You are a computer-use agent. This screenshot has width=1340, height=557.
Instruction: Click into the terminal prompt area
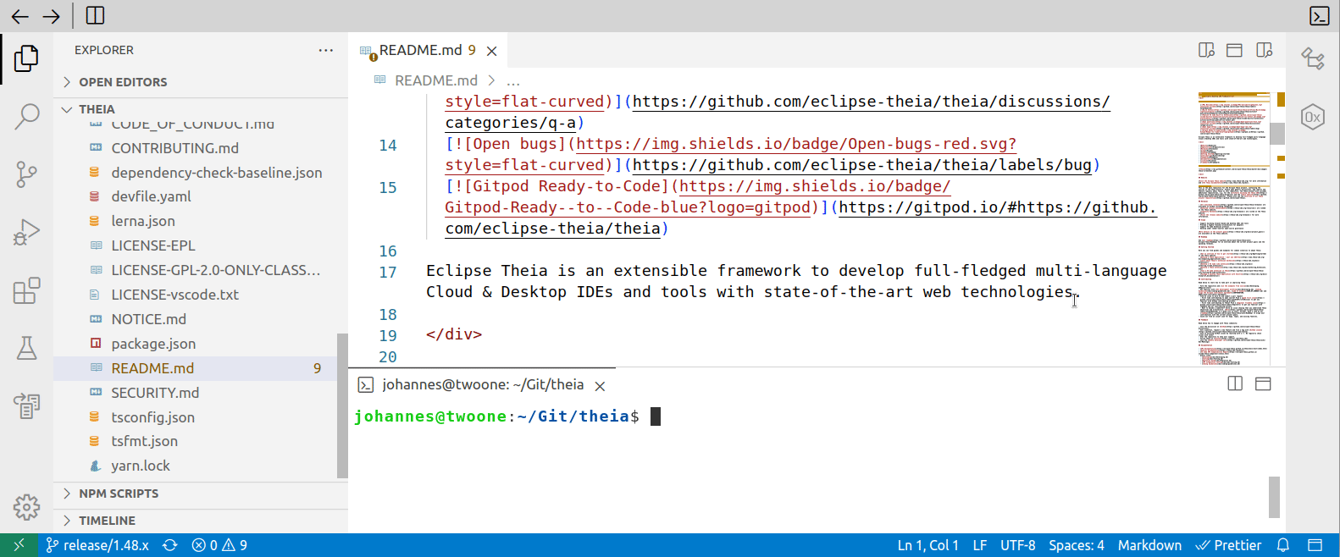655,416
